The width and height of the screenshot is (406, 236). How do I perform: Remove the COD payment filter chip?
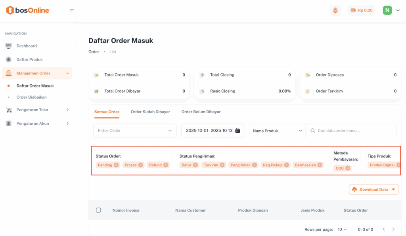click(348, 168)
